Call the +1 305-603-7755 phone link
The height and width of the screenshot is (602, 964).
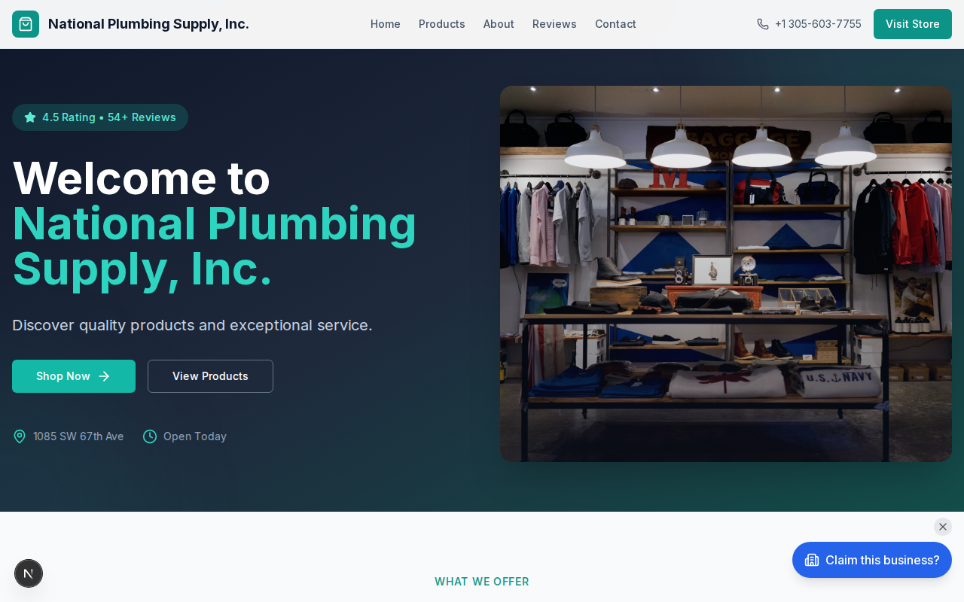coord(809,24)
